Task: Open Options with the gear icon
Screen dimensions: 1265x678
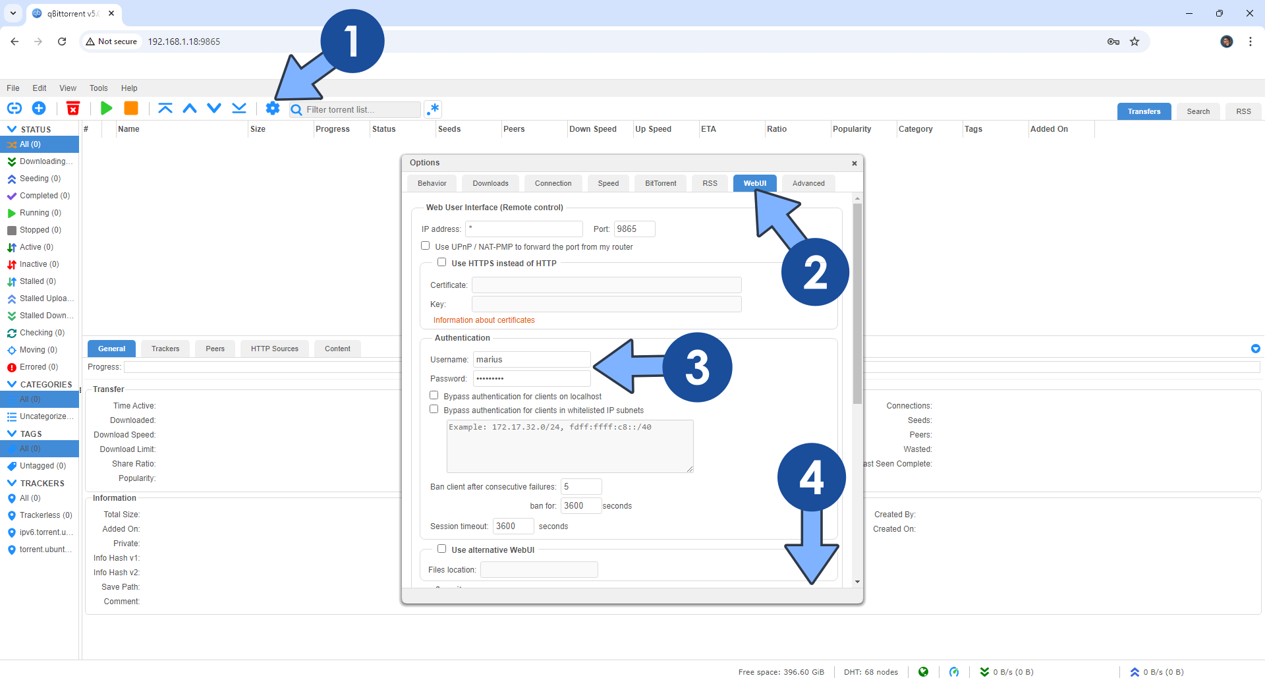Action: [x=273, y=108]
